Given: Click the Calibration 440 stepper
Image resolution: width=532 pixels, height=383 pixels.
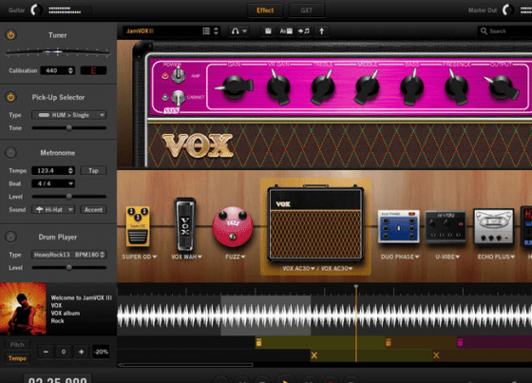Looking at the screenshot, I should pyautogui.click(x=57, y=70).
